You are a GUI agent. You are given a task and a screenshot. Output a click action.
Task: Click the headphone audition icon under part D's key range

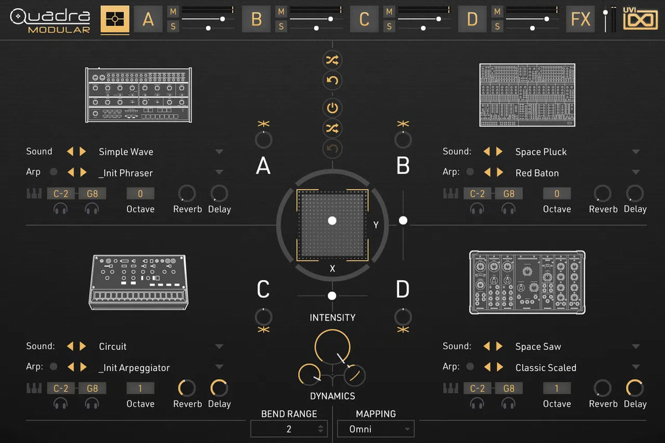[478, 403]
